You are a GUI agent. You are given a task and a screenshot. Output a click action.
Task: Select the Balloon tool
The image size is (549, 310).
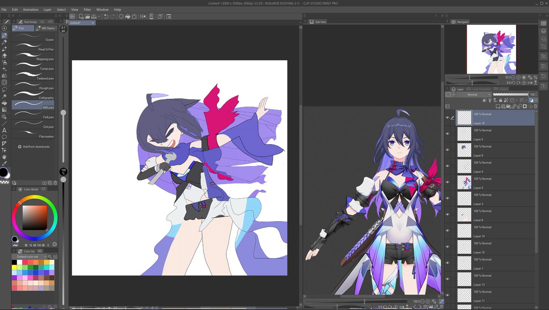4,137
